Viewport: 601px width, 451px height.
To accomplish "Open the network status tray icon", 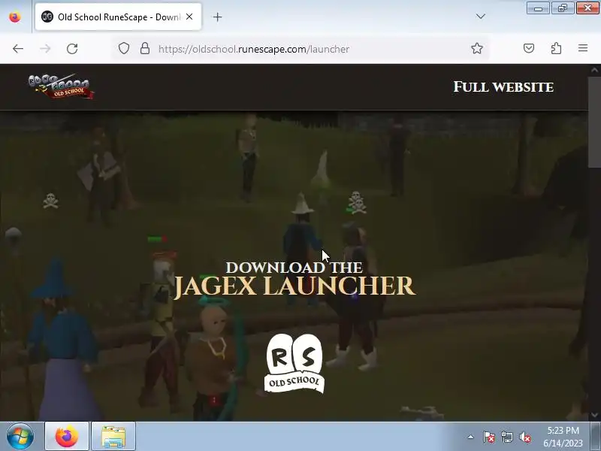I will 507,437.
